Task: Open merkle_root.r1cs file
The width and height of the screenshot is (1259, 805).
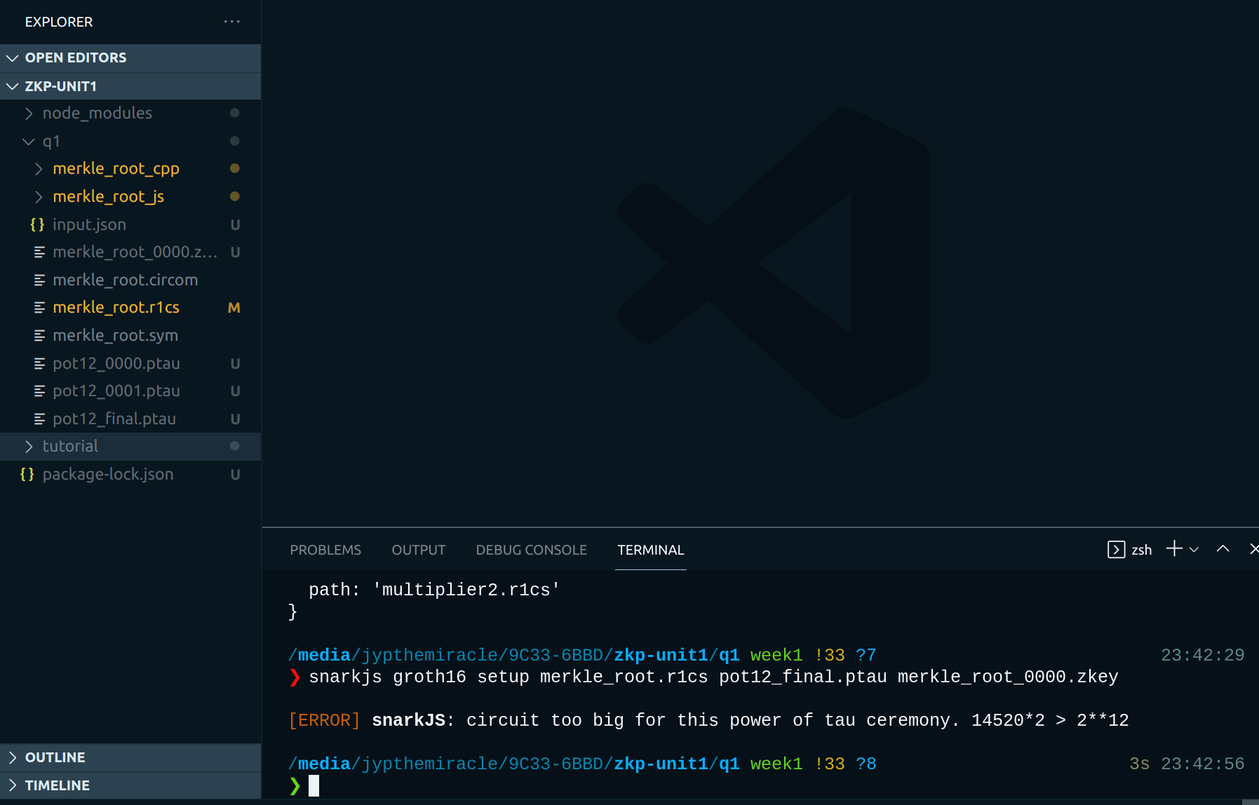Action: tap(130, 307)
